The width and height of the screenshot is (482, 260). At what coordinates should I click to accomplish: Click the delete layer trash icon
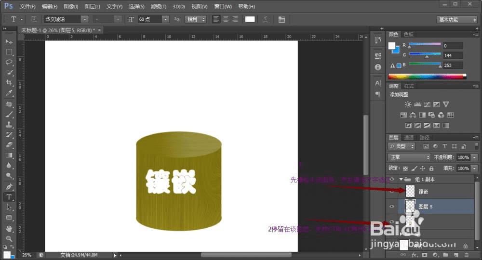466,255
